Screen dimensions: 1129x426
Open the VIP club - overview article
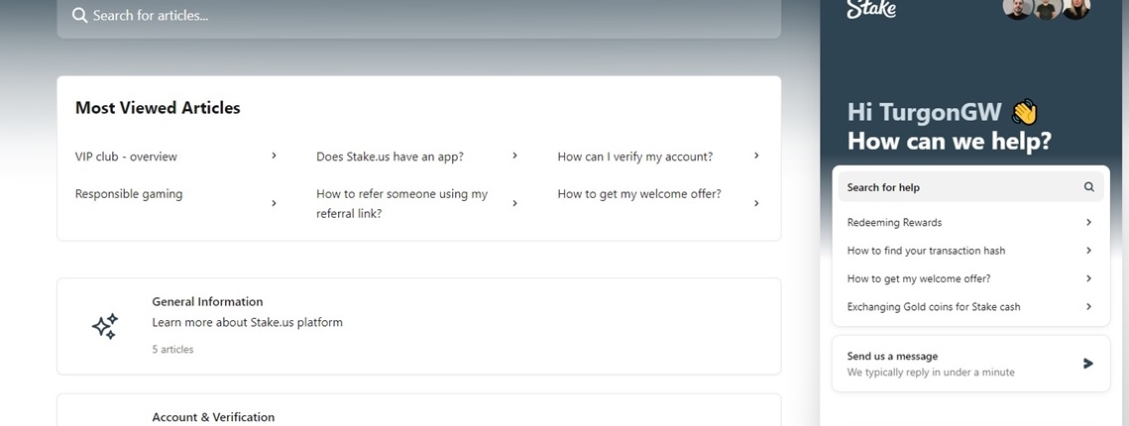126,157
